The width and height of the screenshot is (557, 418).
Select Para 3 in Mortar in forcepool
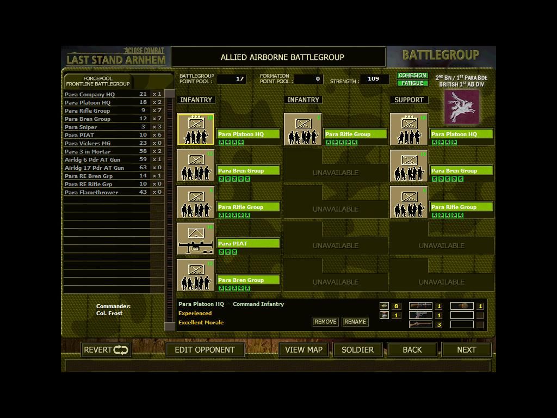[x=114, y=151]
